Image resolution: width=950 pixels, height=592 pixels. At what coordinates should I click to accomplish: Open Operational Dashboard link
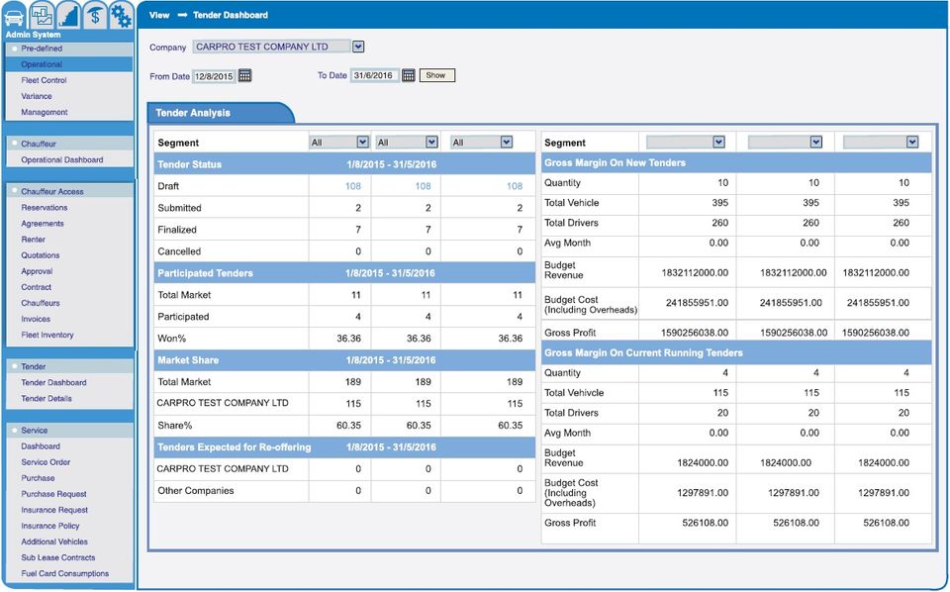tap(61, 160)
